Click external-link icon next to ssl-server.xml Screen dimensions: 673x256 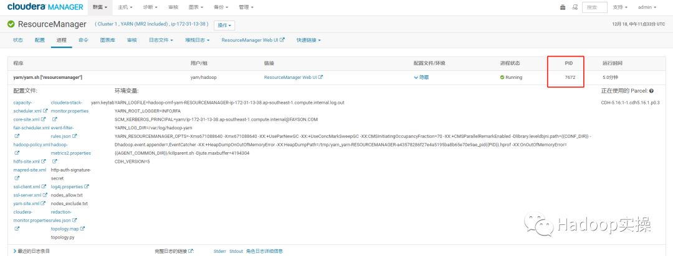45,195
